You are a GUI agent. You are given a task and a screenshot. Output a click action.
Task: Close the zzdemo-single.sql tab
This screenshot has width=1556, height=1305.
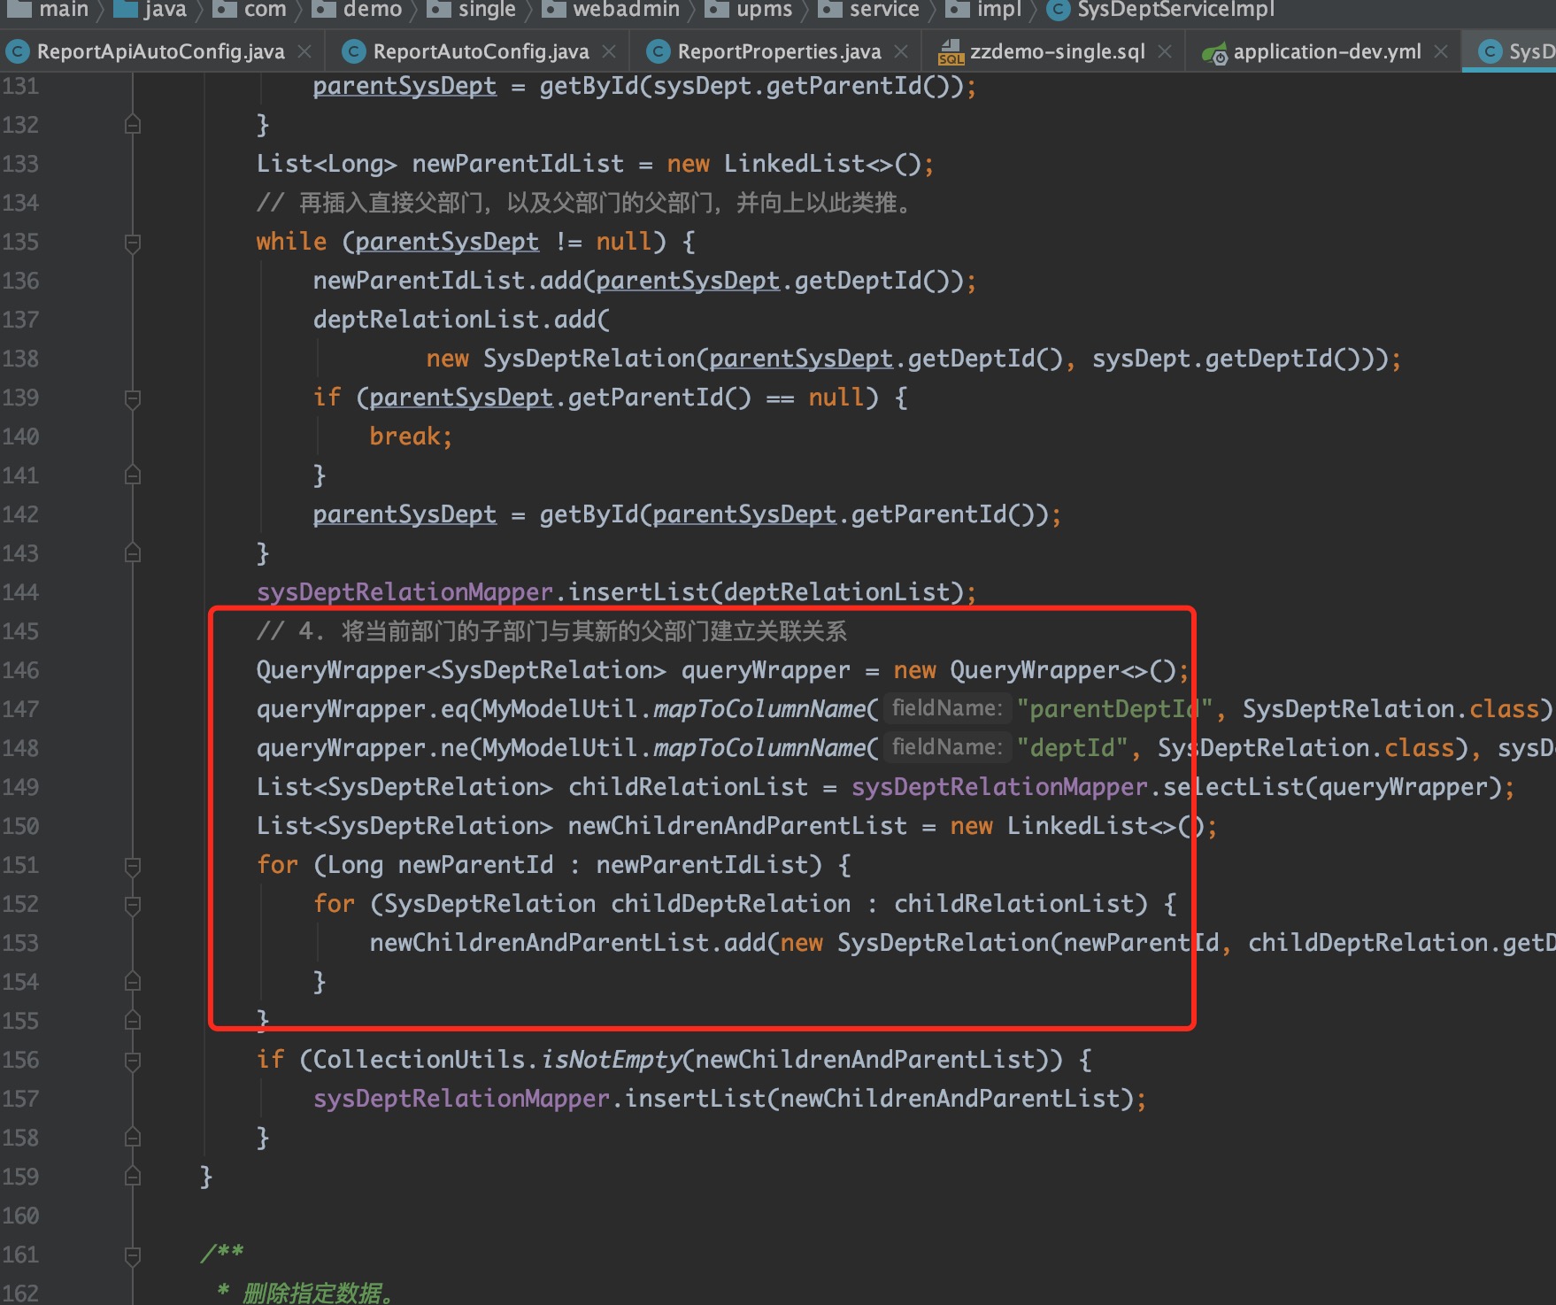tap(1165, 51)
